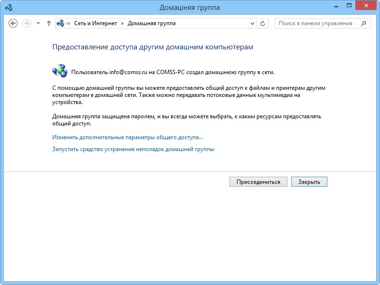Maximize the Домашняя группа window

pos(349,5)
